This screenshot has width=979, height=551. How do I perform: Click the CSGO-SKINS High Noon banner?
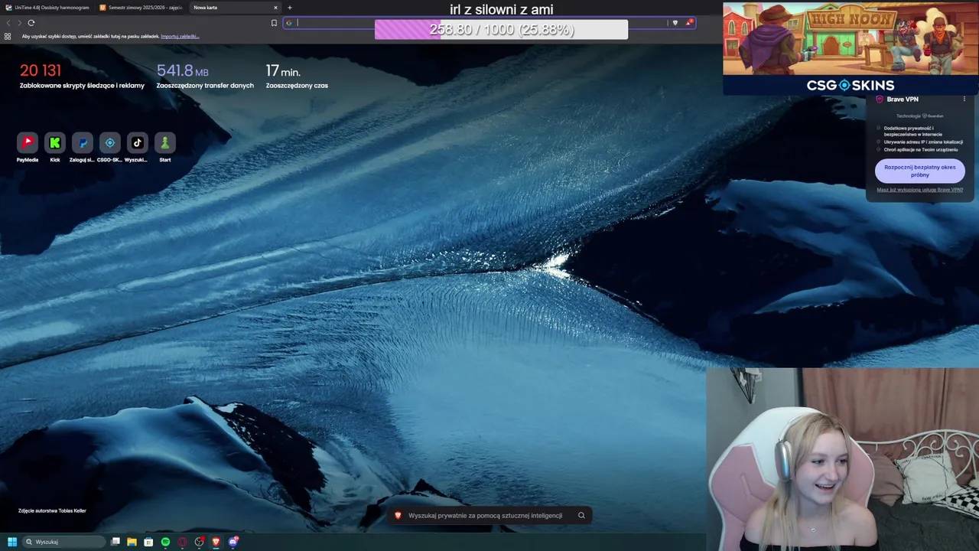pos(851,47)
